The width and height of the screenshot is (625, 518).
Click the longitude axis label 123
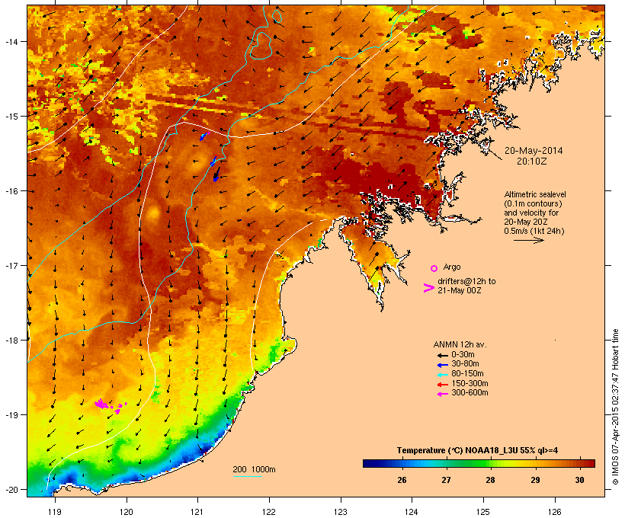[341, 512]
